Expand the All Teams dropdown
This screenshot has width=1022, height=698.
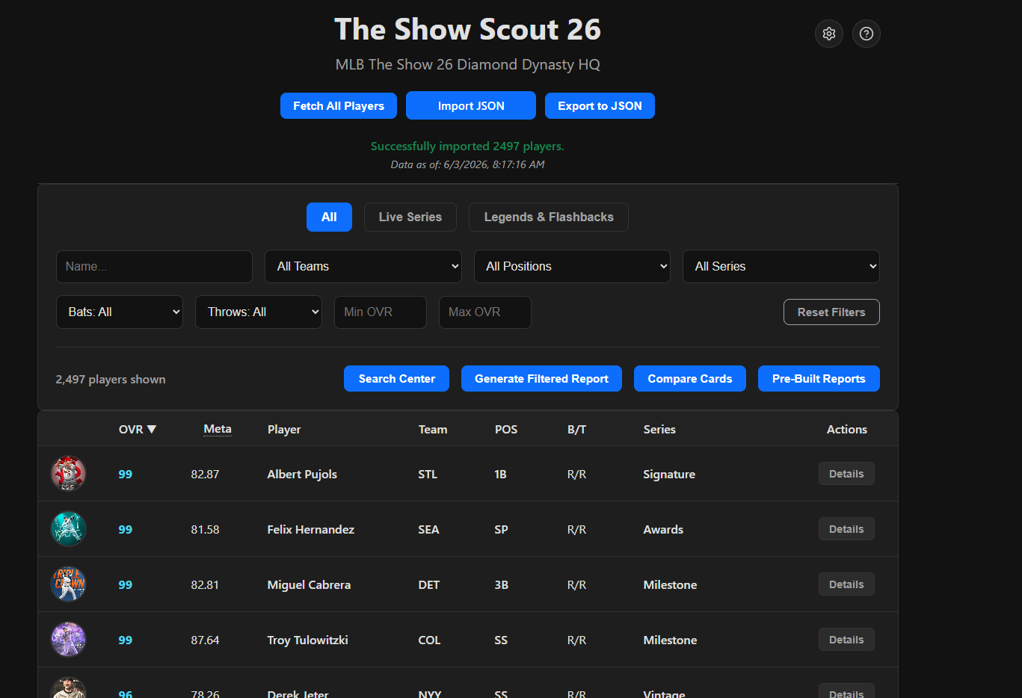pos(363,266)
